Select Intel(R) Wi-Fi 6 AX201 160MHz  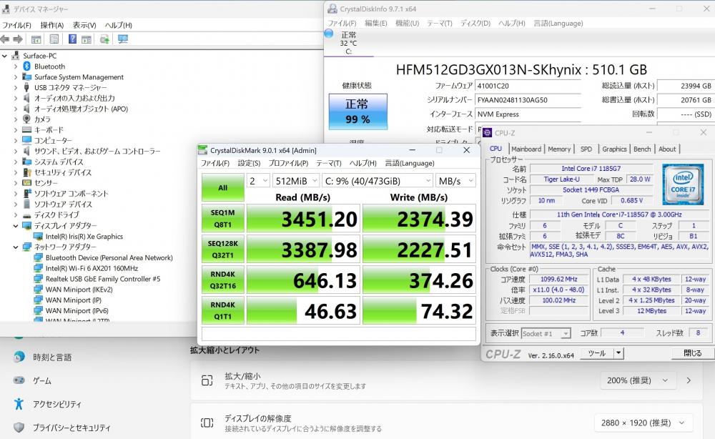[92, 268]
